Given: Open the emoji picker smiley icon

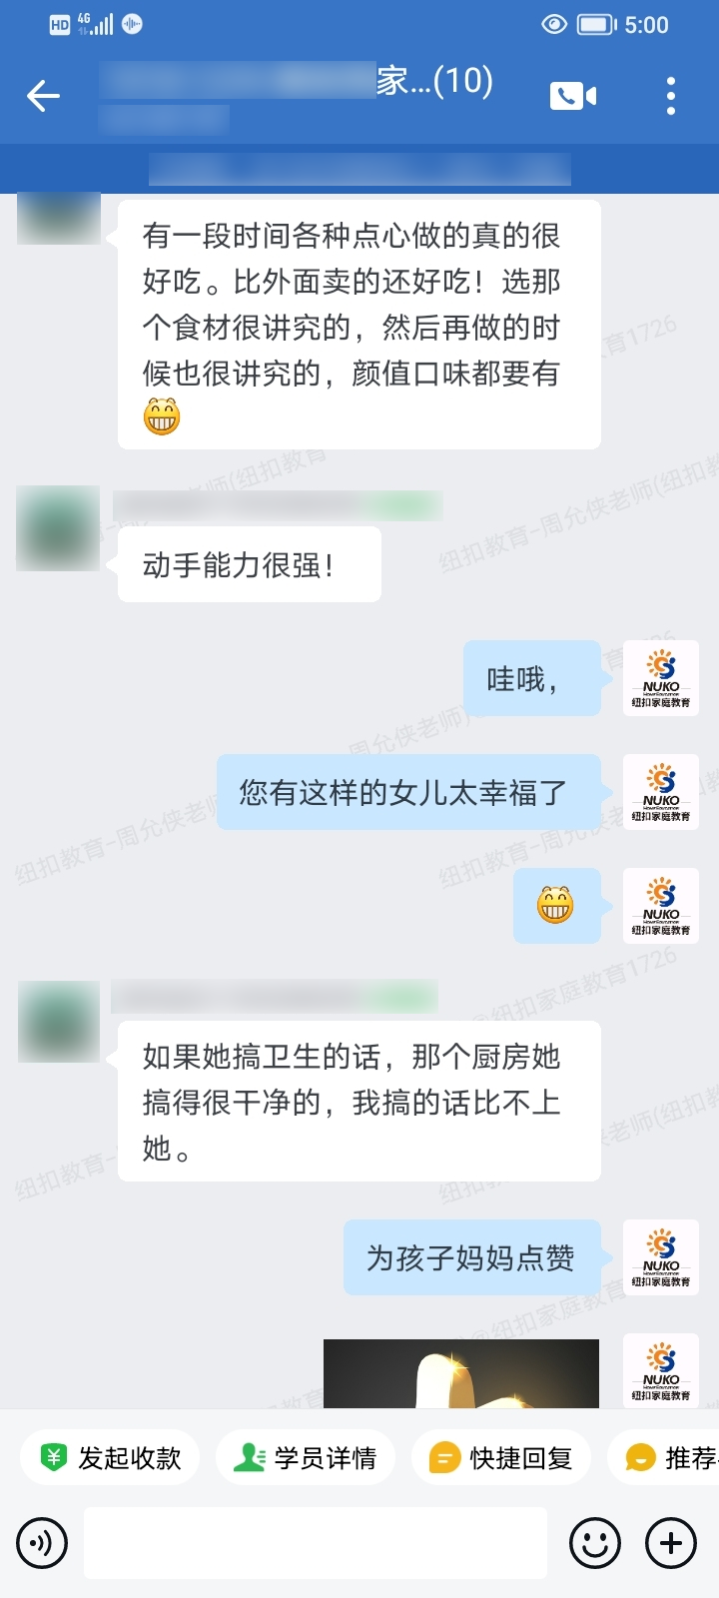Looking at the screenshot, I should click(594, 1543).
